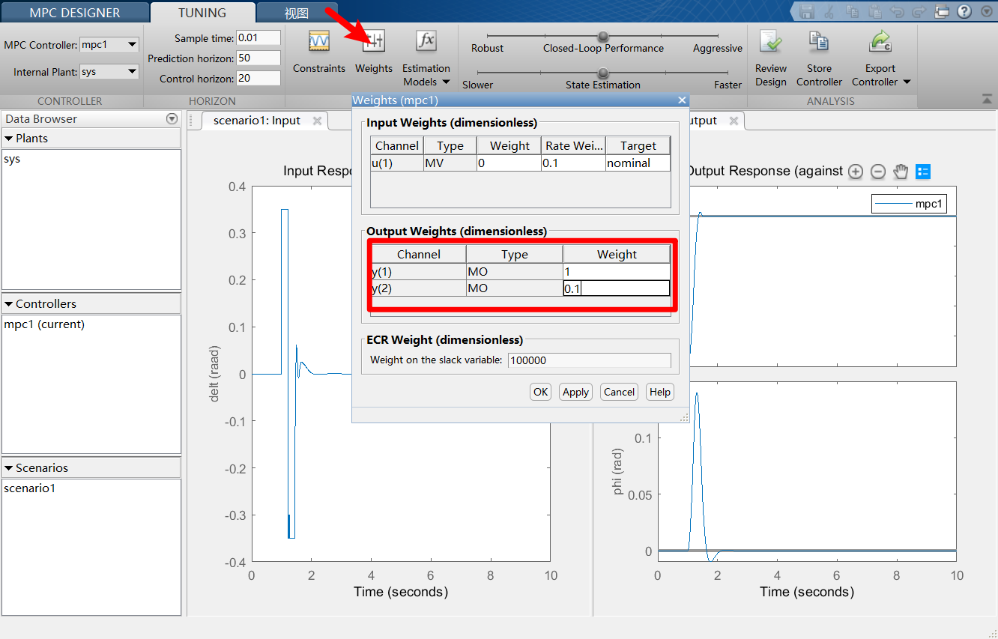Screen dimensions: 998x639
Task: Click the Rate Wei... column header
Action: (573, 145)
